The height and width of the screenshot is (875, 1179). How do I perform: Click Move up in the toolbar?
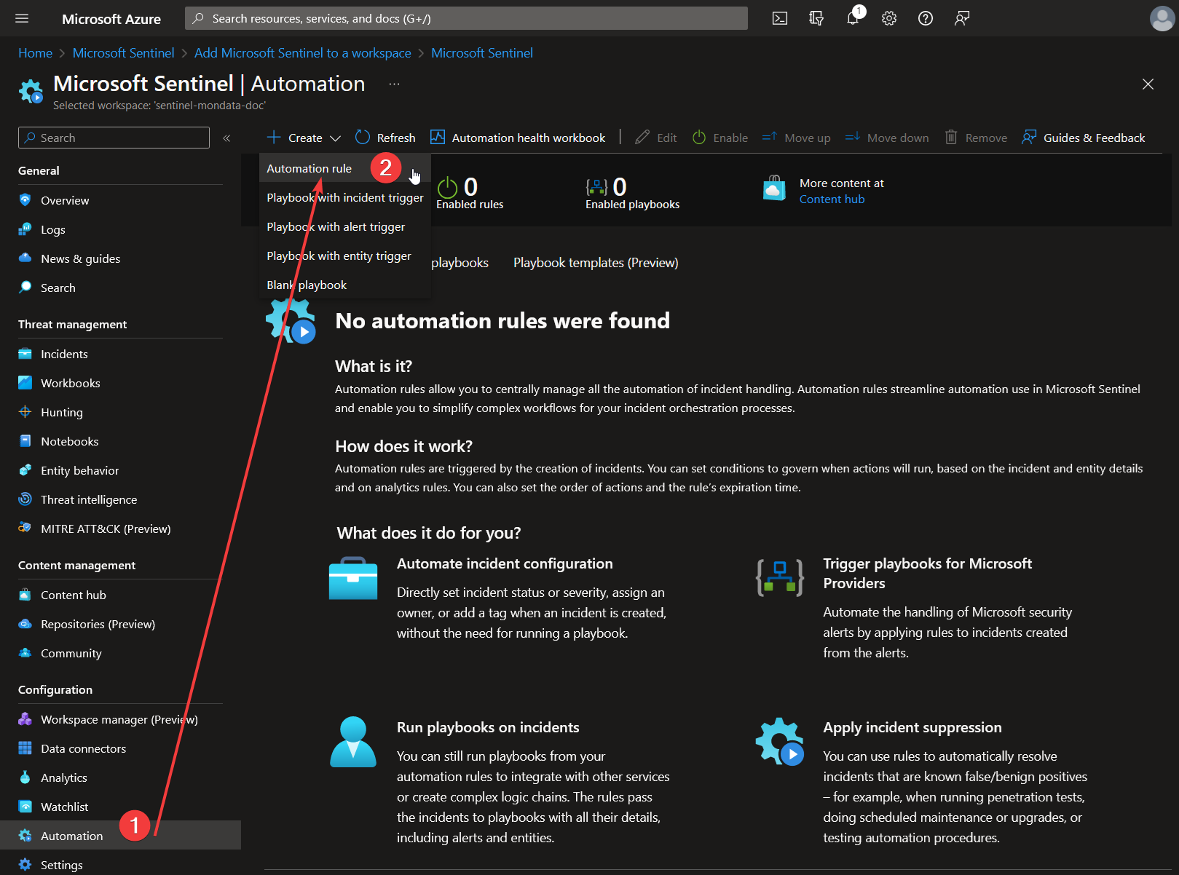click(x=796, y=138)
